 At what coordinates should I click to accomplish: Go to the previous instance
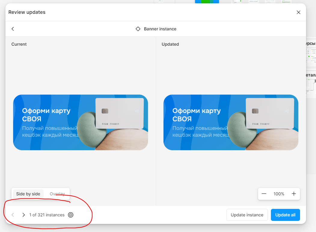[x=13, y=215]
